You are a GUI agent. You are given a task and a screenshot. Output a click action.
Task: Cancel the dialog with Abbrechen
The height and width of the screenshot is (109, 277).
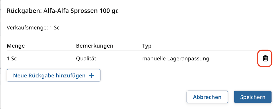[x=207, y=97]
